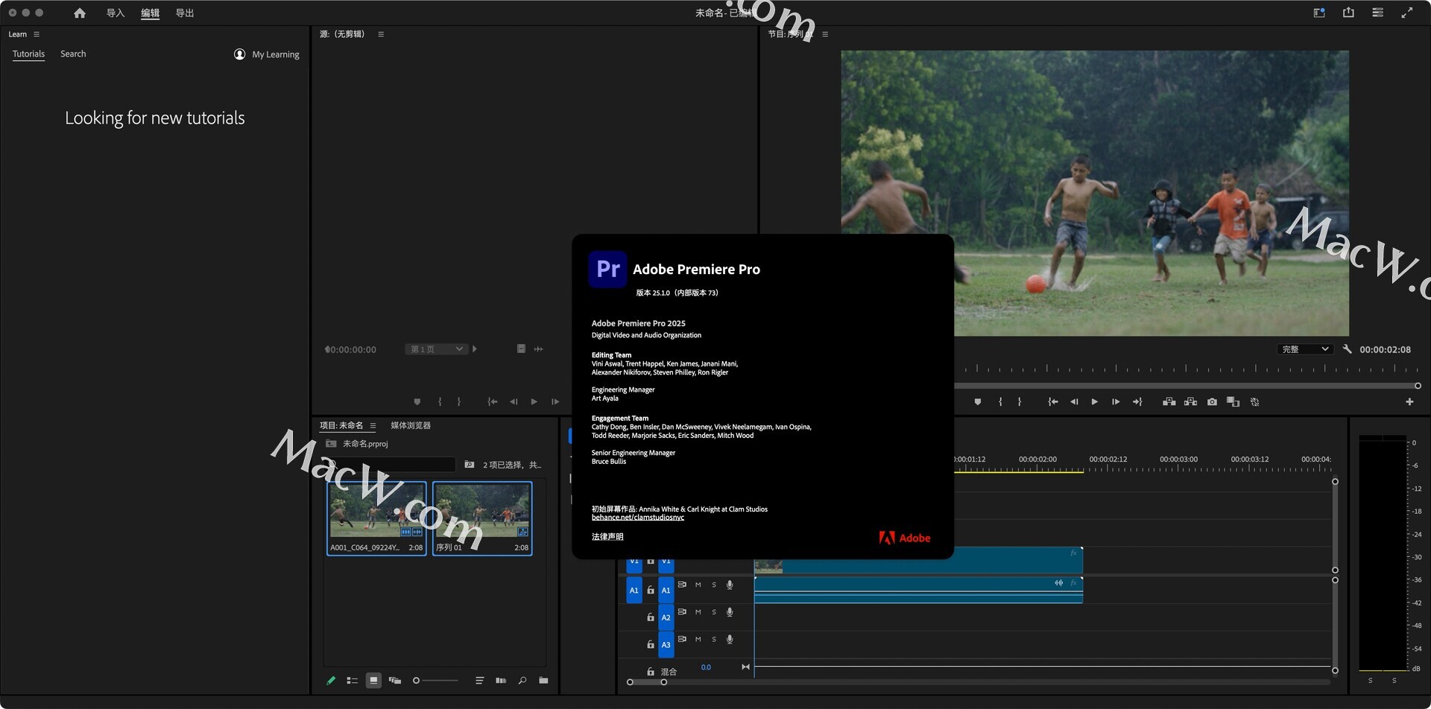Click the Lift button in Program monitor
The width and height of the screenshot is (1431, 709).
pyautogui.click(x=1169, y=401)
